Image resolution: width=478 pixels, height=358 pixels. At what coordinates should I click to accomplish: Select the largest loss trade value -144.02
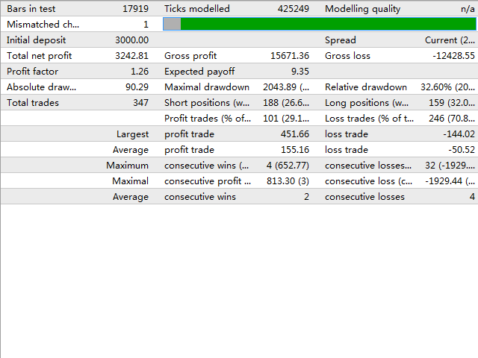459,134
